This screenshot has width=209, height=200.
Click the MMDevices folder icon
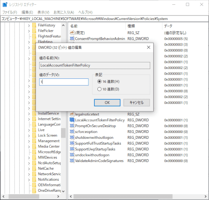pos(34,157)
